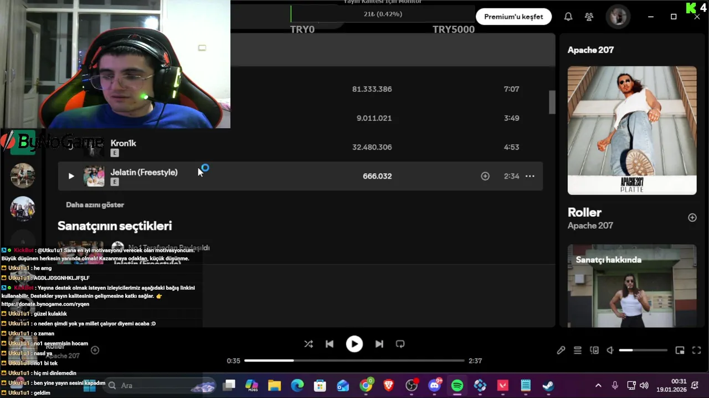The width and height of the screenshot is (709, 398).
Task: Open Task View from the taskbar
Action: click(x=229, y=385)
